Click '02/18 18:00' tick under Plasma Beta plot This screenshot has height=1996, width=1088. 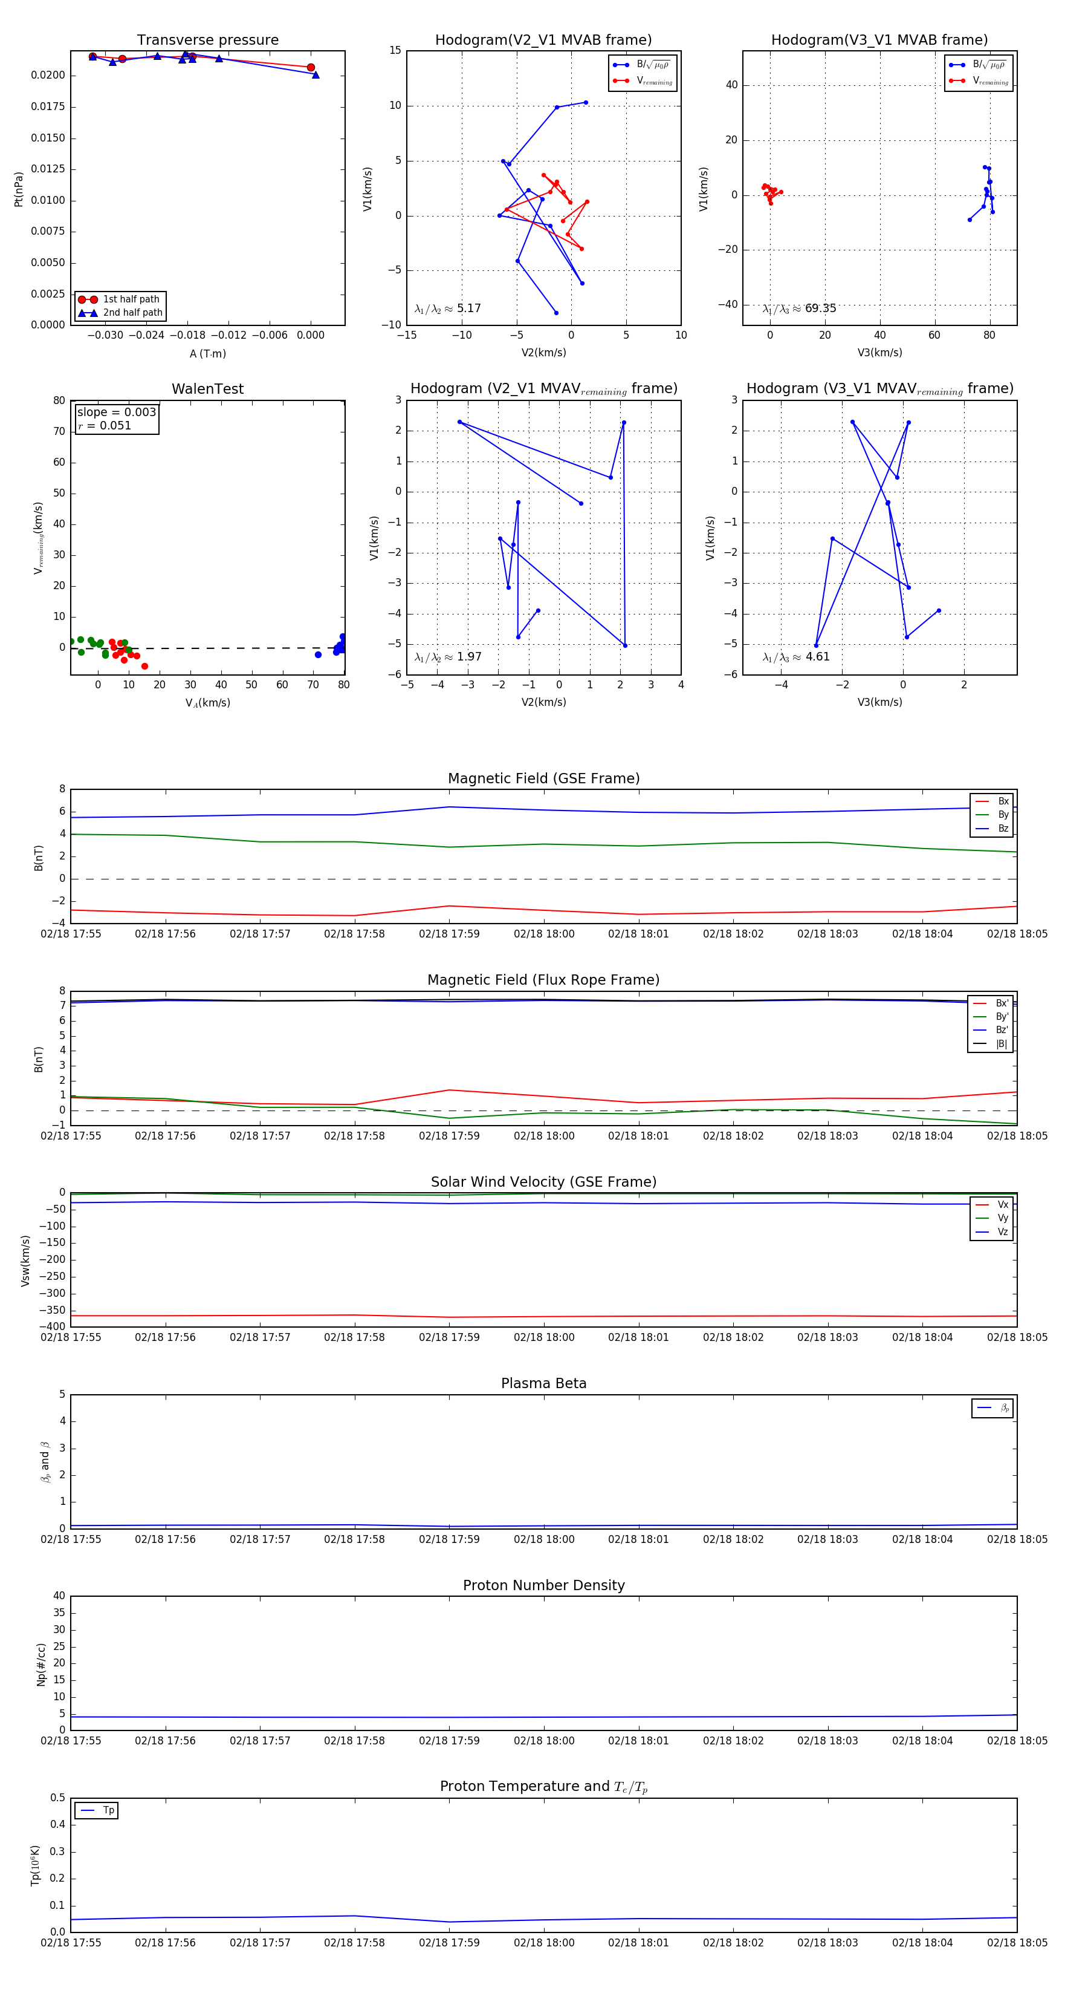click(543, 1539)
